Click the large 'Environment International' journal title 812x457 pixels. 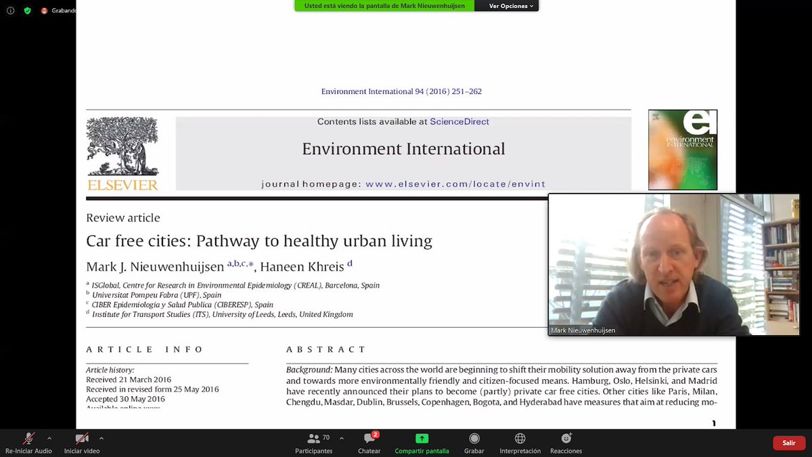[x=403, y=149]
